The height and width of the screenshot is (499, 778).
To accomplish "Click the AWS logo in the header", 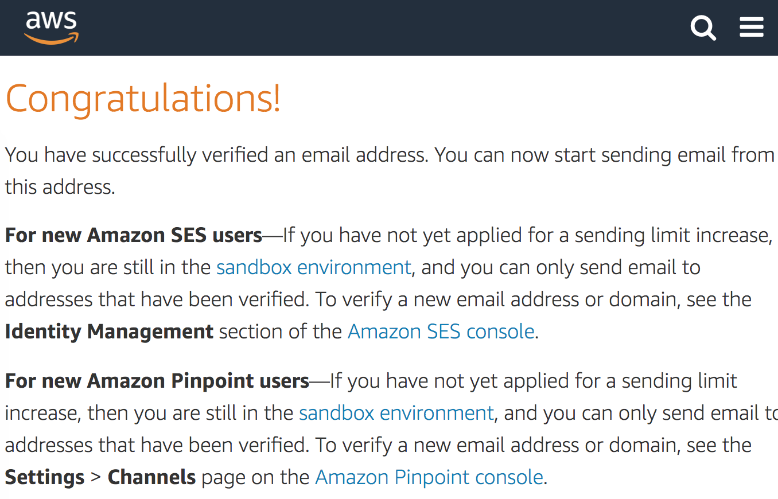I will [x=52, y=27].
